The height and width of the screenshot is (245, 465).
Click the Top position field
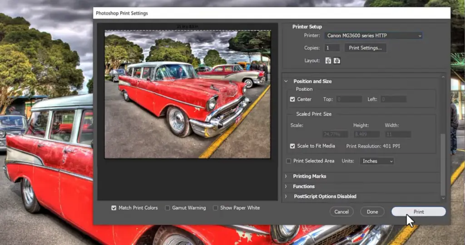pos(349,99)
